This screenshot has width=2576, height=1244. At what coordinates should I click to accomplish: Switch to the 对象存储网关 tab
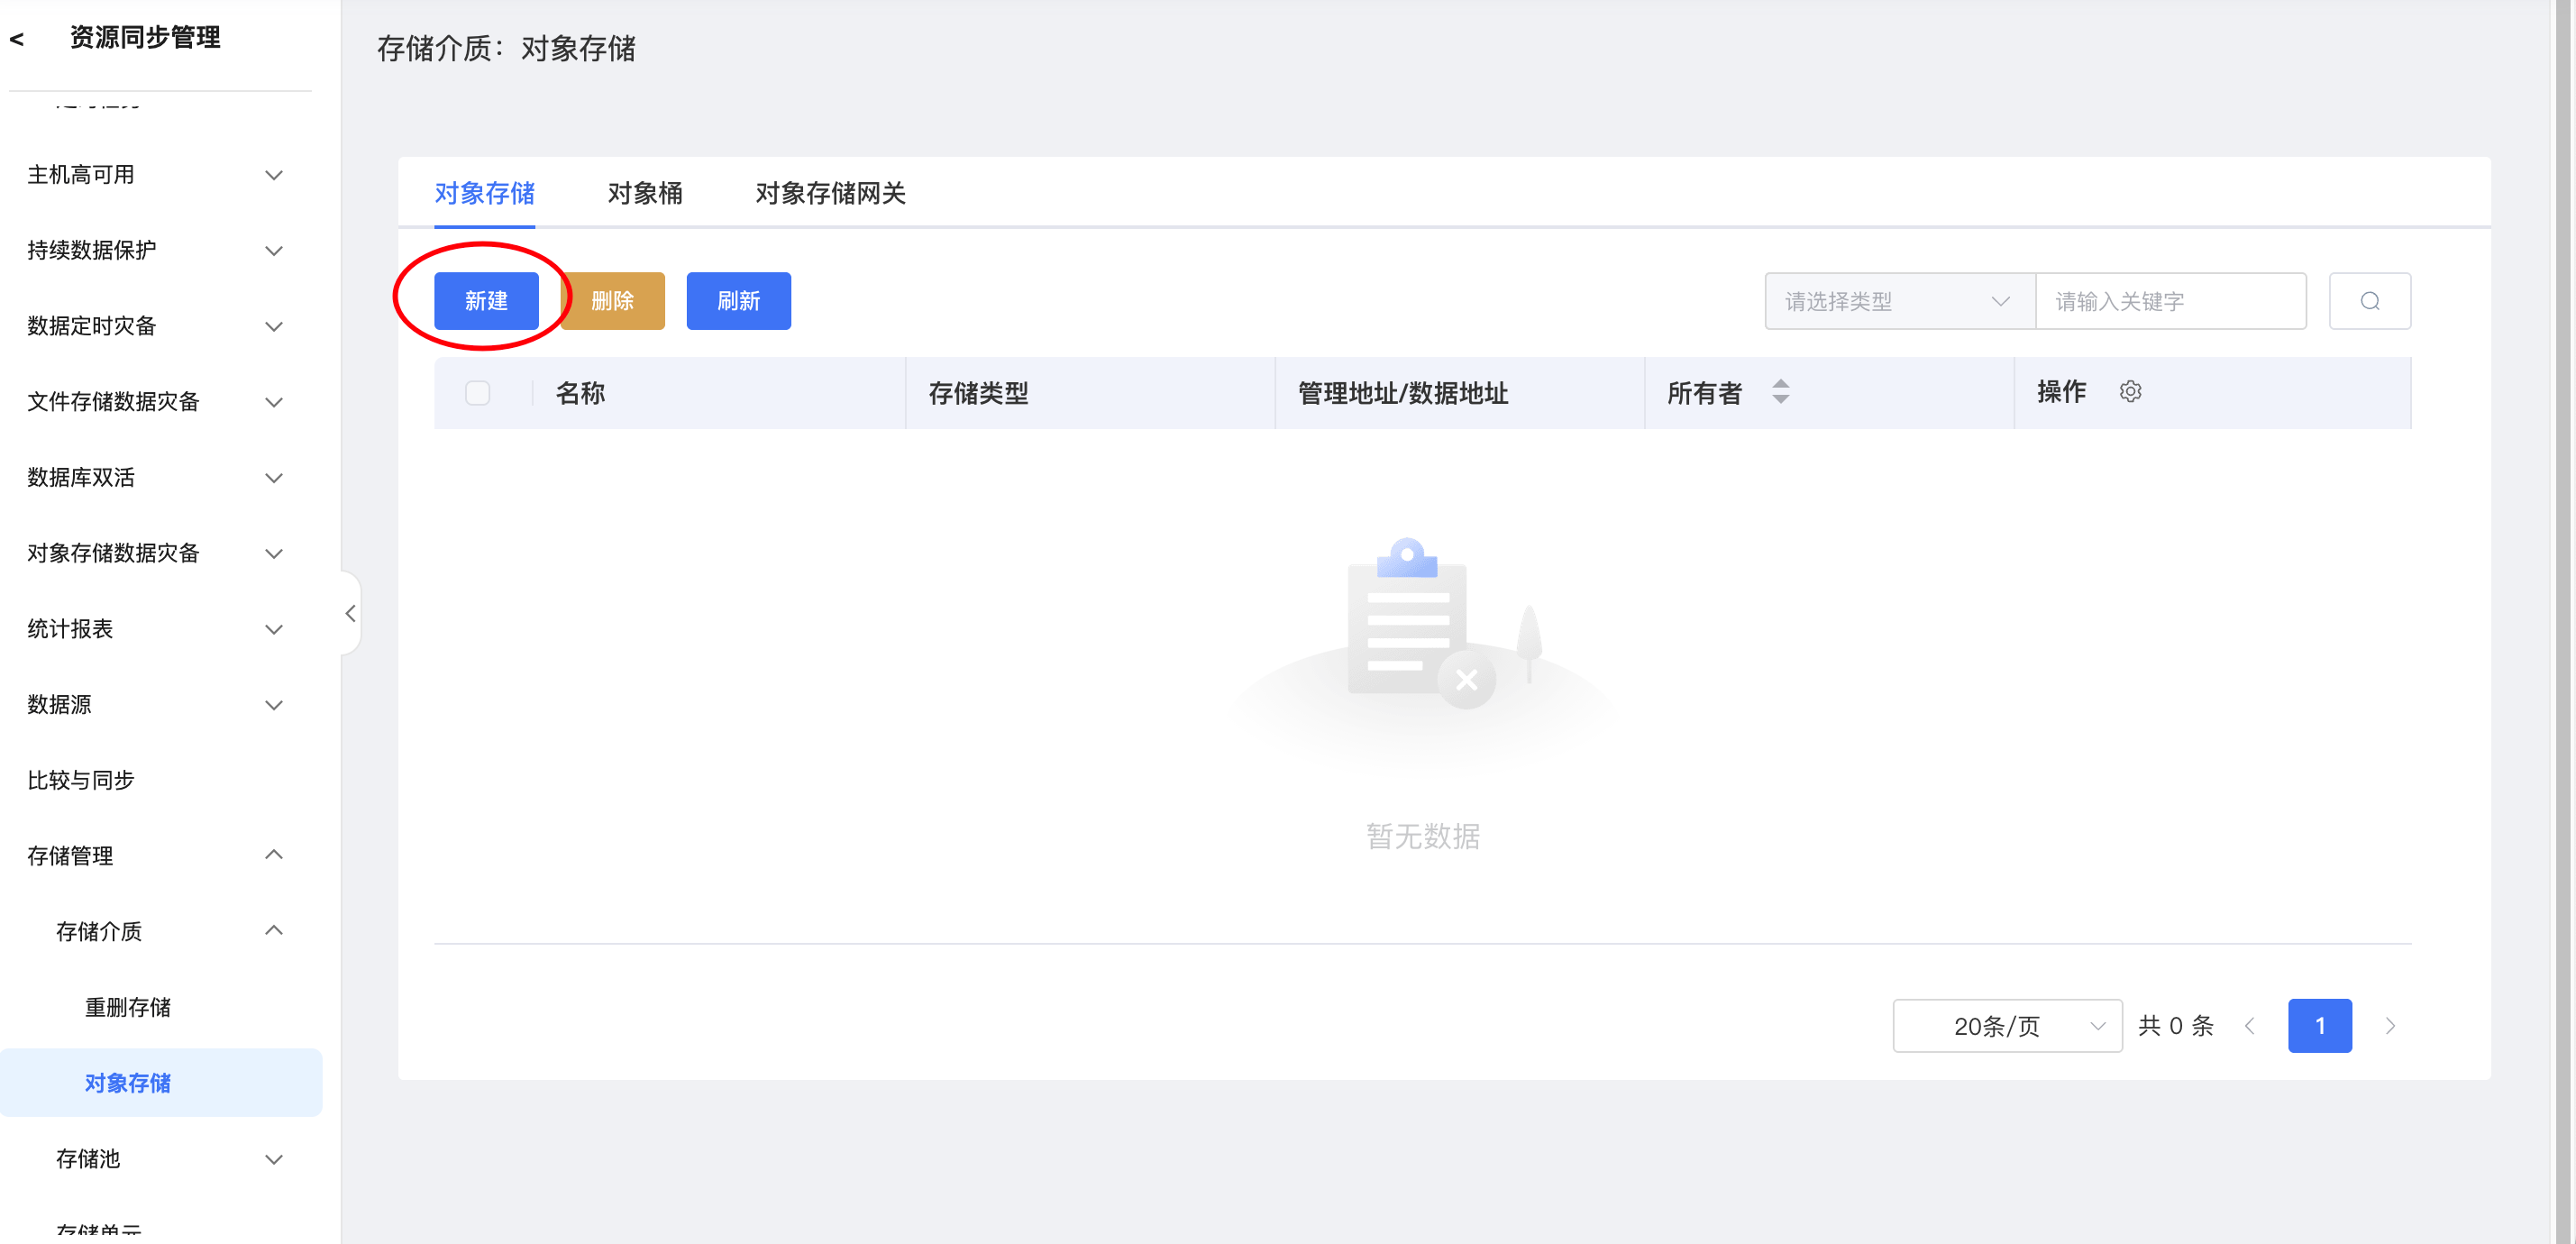coord(829,193)
